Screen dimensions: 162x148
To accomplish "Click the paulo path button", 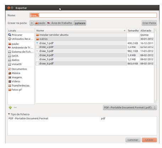I will pyautogui.click(x=40, y=23).
